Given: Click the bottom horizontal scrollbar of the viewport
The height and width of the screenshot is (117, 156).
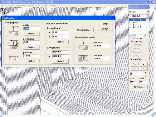Looking at the screenshot, I should point(77,115).
